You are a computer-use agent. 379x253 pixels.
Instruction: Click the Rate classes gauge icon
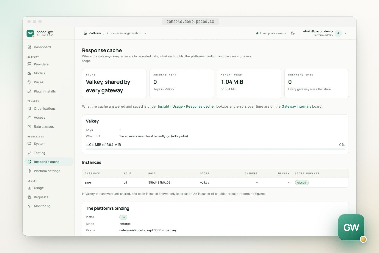(29, 127)
